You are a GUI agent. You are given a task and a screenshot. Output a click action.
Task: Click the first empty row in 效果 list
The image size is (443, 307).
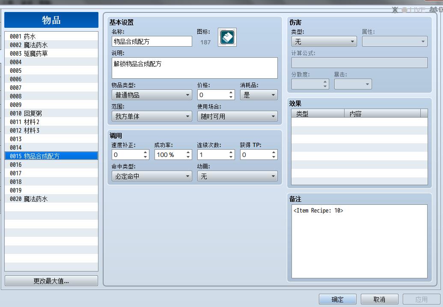(360, 122)
